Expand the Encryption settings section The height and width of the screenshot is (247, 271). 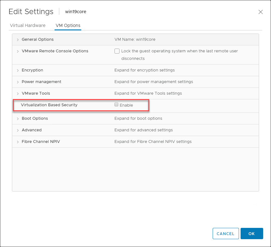pos(18,70)
